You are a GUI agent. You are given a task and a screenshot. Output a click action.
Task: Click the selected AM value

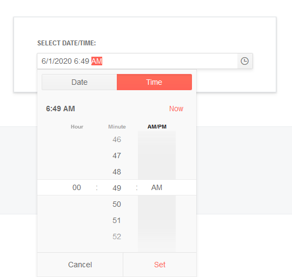pos(157,187)
